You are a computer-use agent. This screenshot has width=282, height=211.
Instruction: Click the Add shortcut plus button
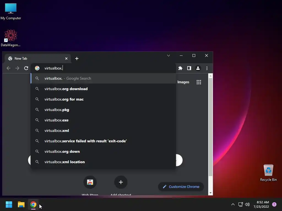121,182
